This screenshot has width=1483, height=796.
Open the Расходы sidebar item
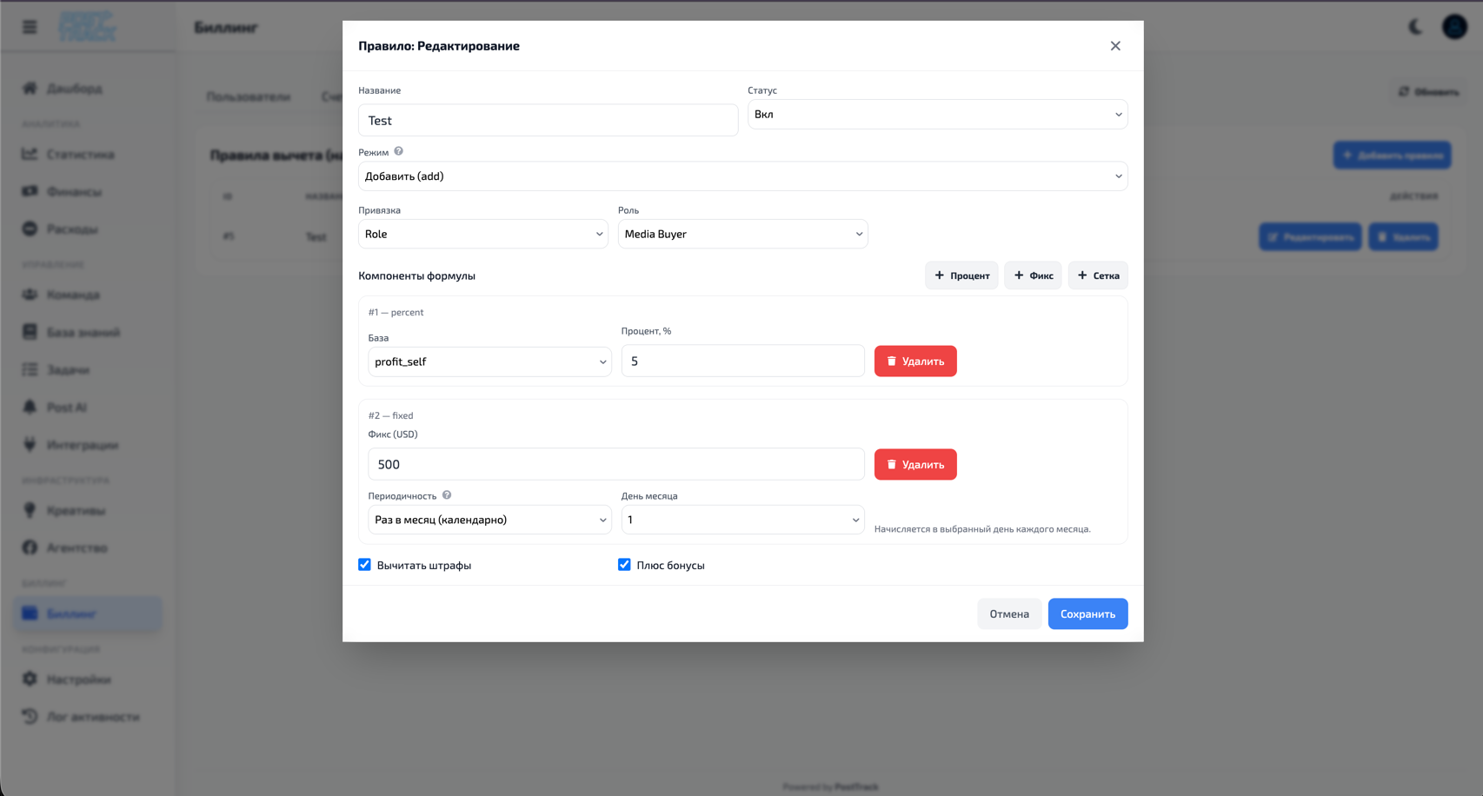74,229
